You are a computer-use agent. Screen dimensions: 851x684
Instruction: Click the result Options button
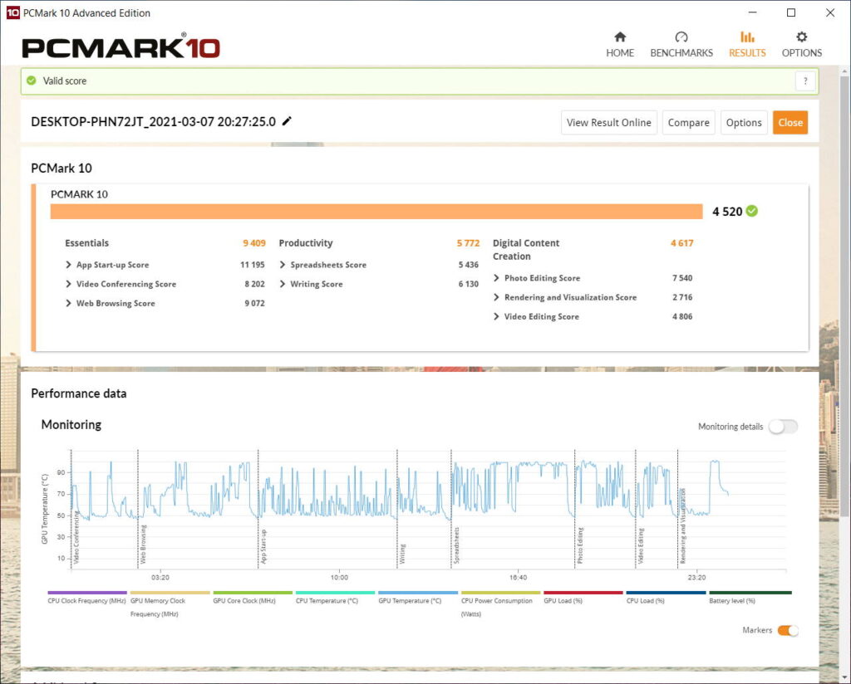pyautogui.click(x=744, y=123)
